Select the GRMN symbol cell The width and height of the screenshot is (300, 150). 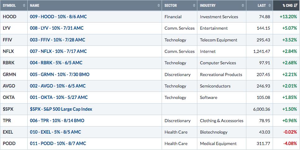point(14,75)
